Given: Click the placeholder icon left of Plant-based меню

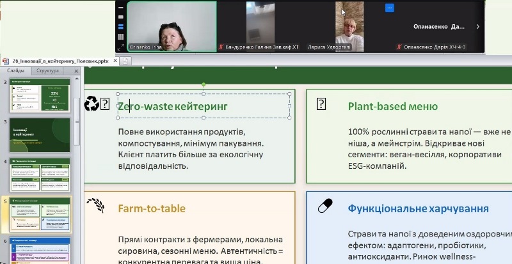Looking at the screenshot, I should pos(321,104).
